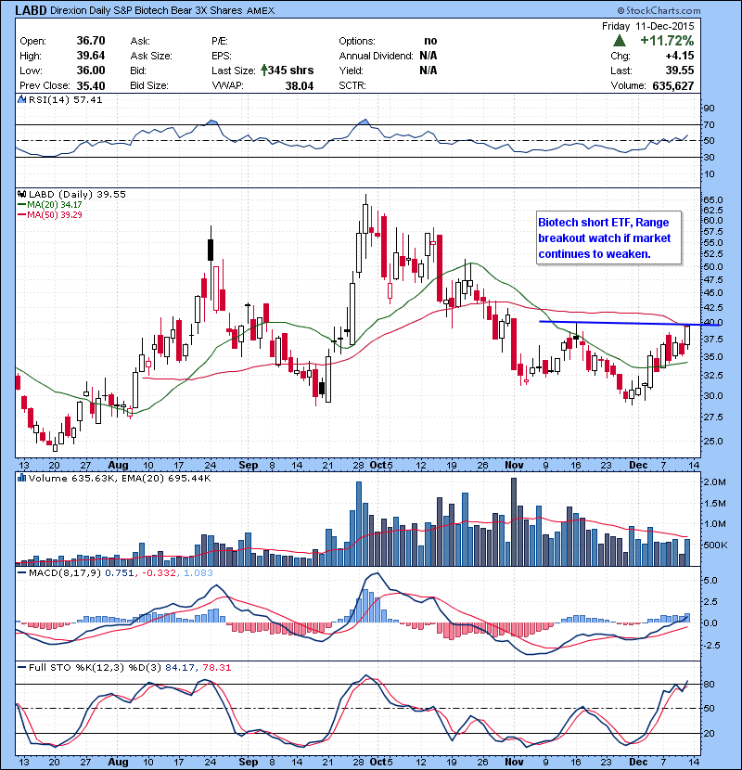
Task: Click the LABD (Daily) 39.55 legend
Action: [77, 194]
